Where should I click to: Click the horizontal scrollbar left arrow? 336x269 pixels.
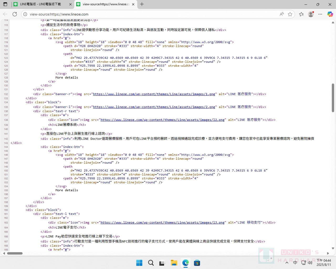tap(4, 254)
